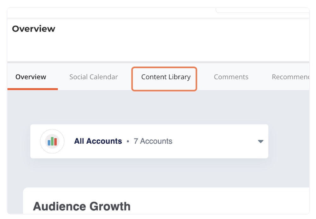316x219 pixels.
Task: Go to the Comments tab
Action: [231, 77]
